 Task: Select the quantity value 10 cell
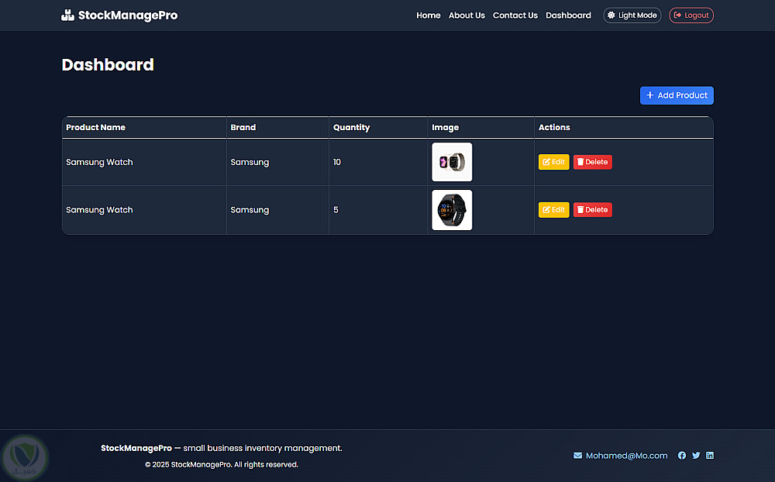[x=378, y=162]
